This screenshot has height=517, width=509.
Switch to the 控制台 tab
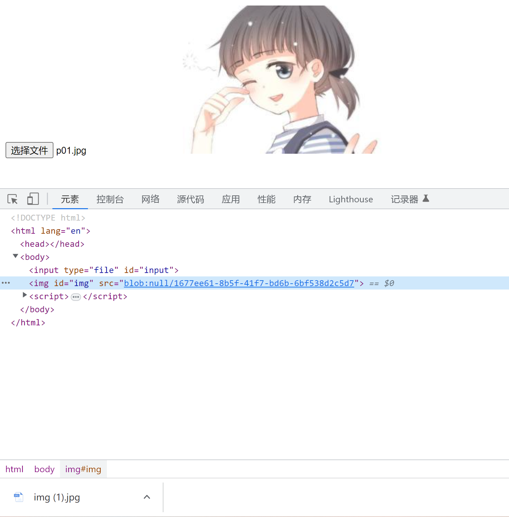(x=110, y=199)
